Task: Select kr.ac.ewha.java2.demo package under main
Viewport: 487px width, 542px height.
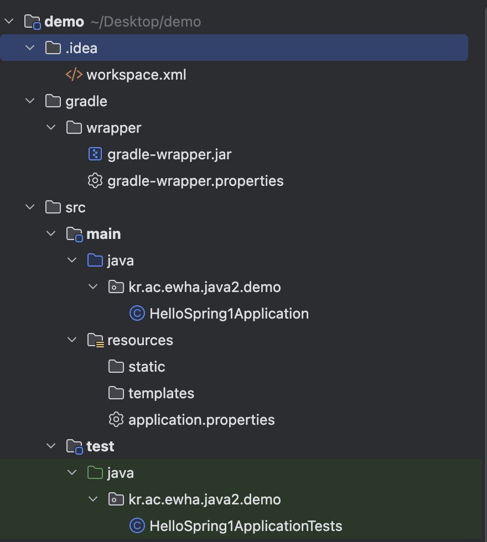Action: pyautogui.click(x=204, y=287)
